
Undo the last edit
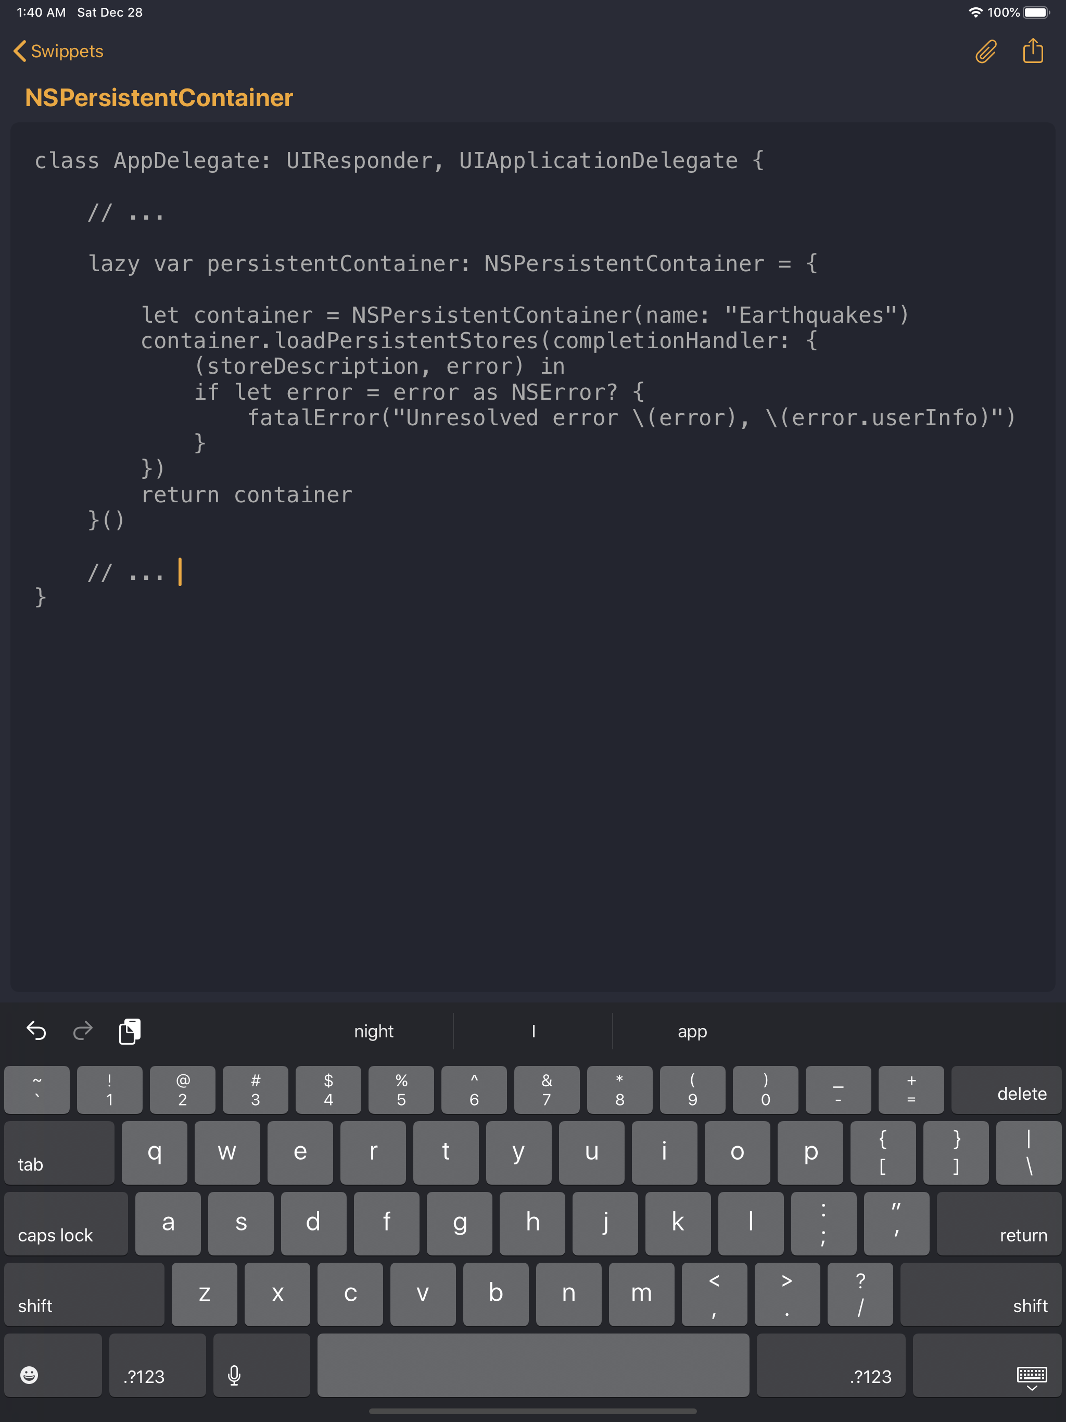pyautogui.click(x=36, y=1031)
